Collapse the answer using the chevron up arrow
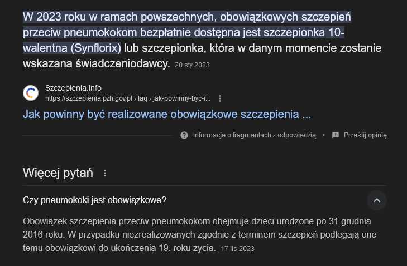Image resolution: width=407 pixels, height=266 pixels. pyautogui.click(x=377, y=200)
